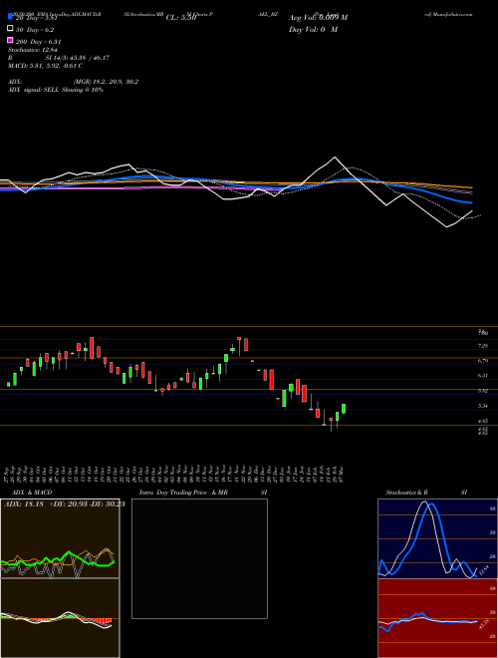Click the 7.28 price axis label

(x=483, y=346)
